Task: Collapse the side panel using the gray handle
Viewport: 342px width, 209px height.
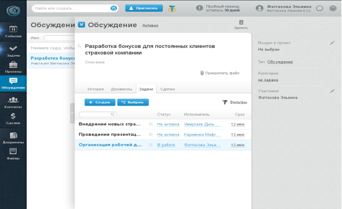Action: pos(72,113)
